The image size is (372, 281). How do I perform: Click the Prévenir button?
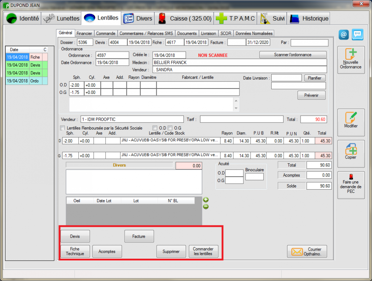(311, 95)
